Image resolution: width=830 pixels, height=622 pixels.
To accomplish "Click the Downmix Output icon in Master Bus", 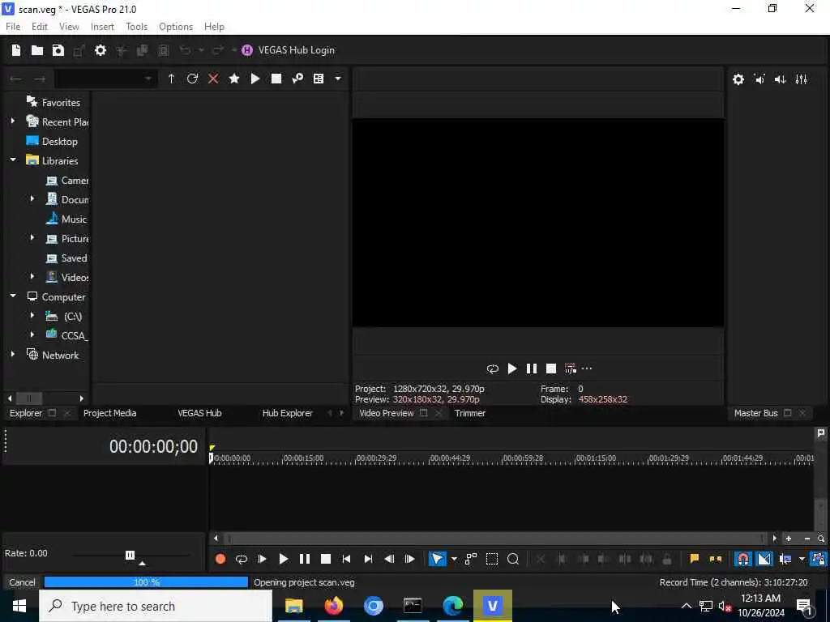I will coord(759,79).
